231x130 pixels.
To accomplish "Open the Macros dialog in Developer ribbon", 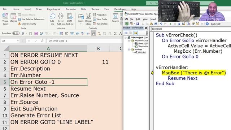I will pos(13,18).
